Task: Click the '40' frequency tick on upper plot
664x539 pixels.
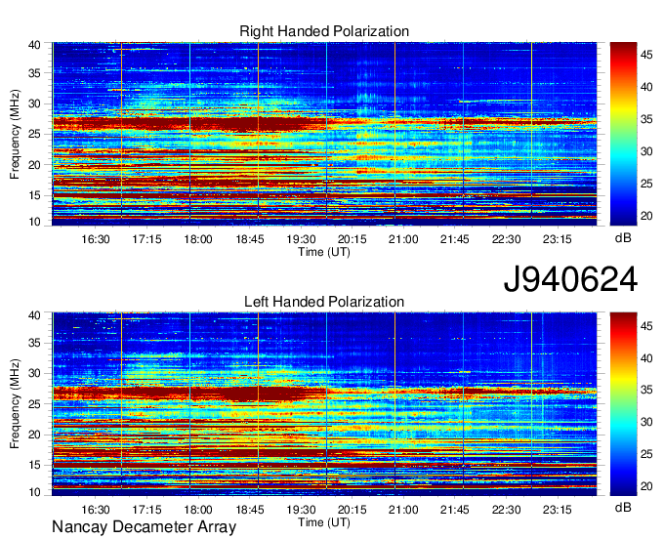Action: point(34,45)
